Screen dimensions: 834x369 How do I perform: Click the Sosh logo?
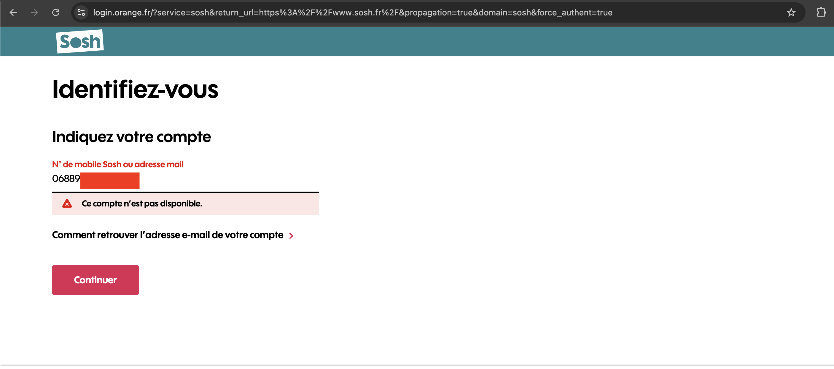80,42
